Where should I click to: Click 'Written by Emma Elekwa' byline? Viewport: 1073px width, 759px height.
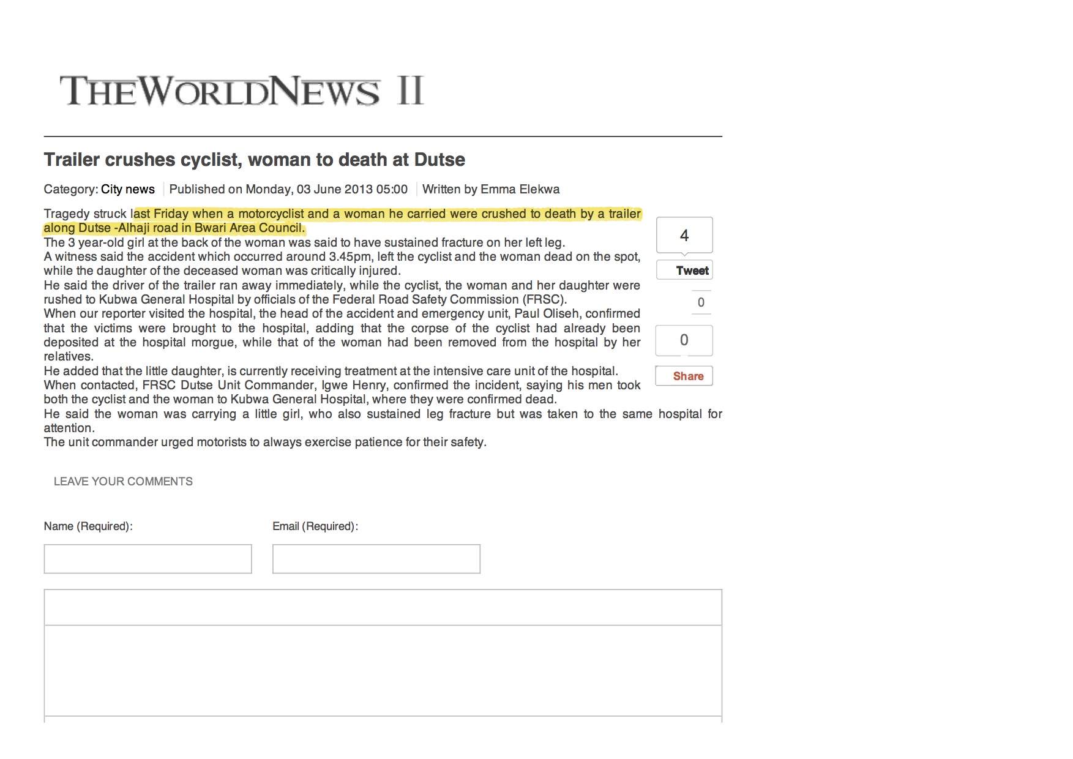pyautogui.click(x=491, y=189)
